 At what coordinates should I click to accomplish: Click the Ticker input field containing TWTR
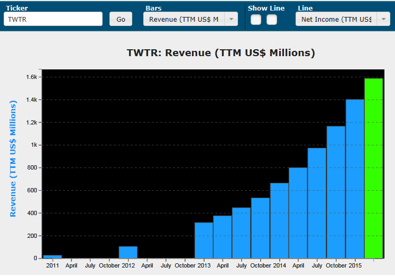(53, 19)
